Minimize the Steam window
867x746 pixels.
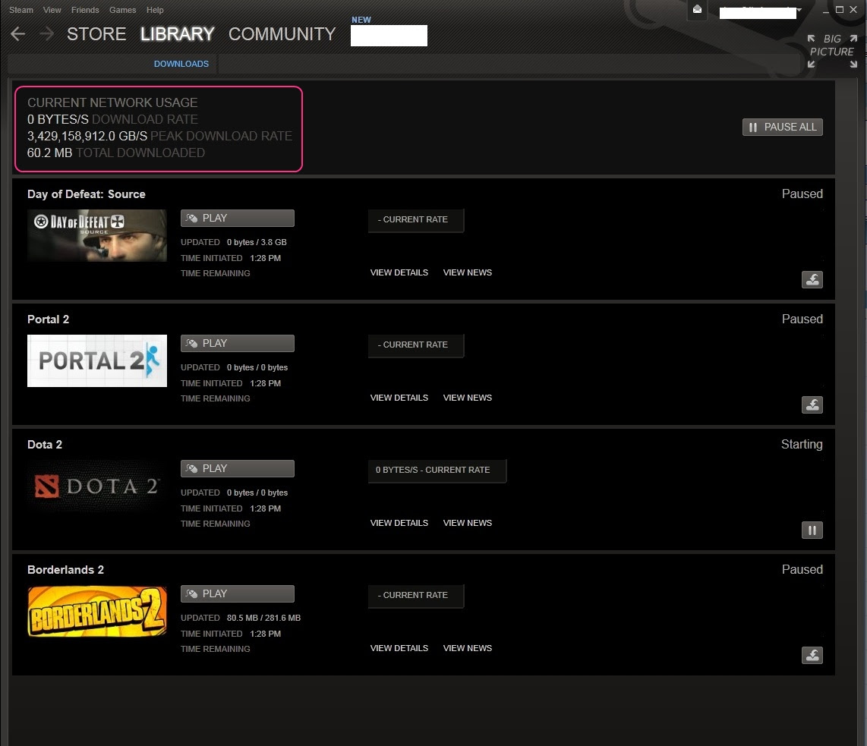tap(826, 11)
